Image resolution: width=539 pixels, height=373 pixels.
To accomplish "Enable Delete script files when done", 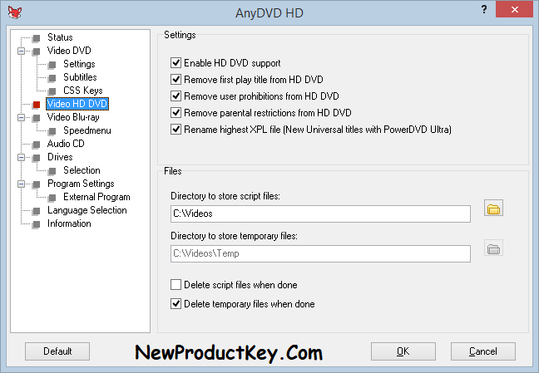I will (176, 286).
